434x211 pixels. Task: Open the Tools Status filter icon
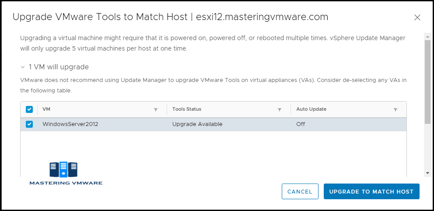pos(280,110)
